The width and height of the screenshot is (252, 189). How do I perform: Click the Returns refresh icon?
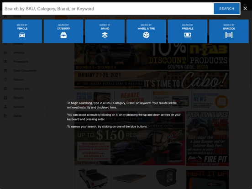(5, 79)
